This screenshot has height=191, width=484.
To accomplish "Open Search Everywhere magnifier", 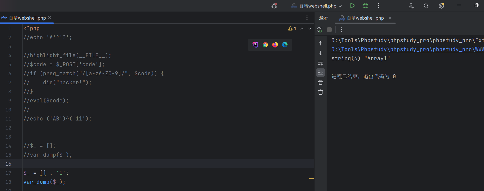I will tap(426, 6).
